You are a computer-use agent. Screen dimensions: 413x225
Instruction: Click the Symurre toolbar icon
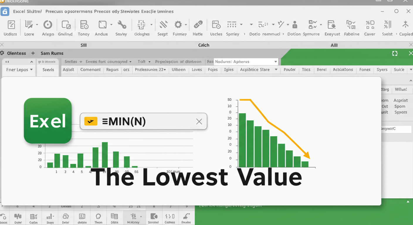click(313, 25)
